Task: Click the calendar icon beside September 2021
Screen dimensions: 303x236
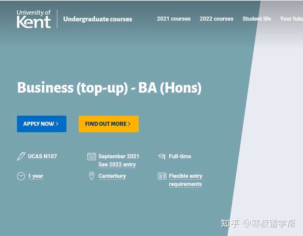Action: pyautogui.click(x=92, y=156)
